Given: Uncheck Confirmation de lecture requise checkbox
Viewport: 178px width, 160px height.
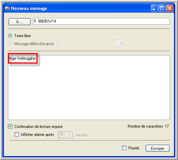Looking at the screenshot, I should click(x=10, y=126).
